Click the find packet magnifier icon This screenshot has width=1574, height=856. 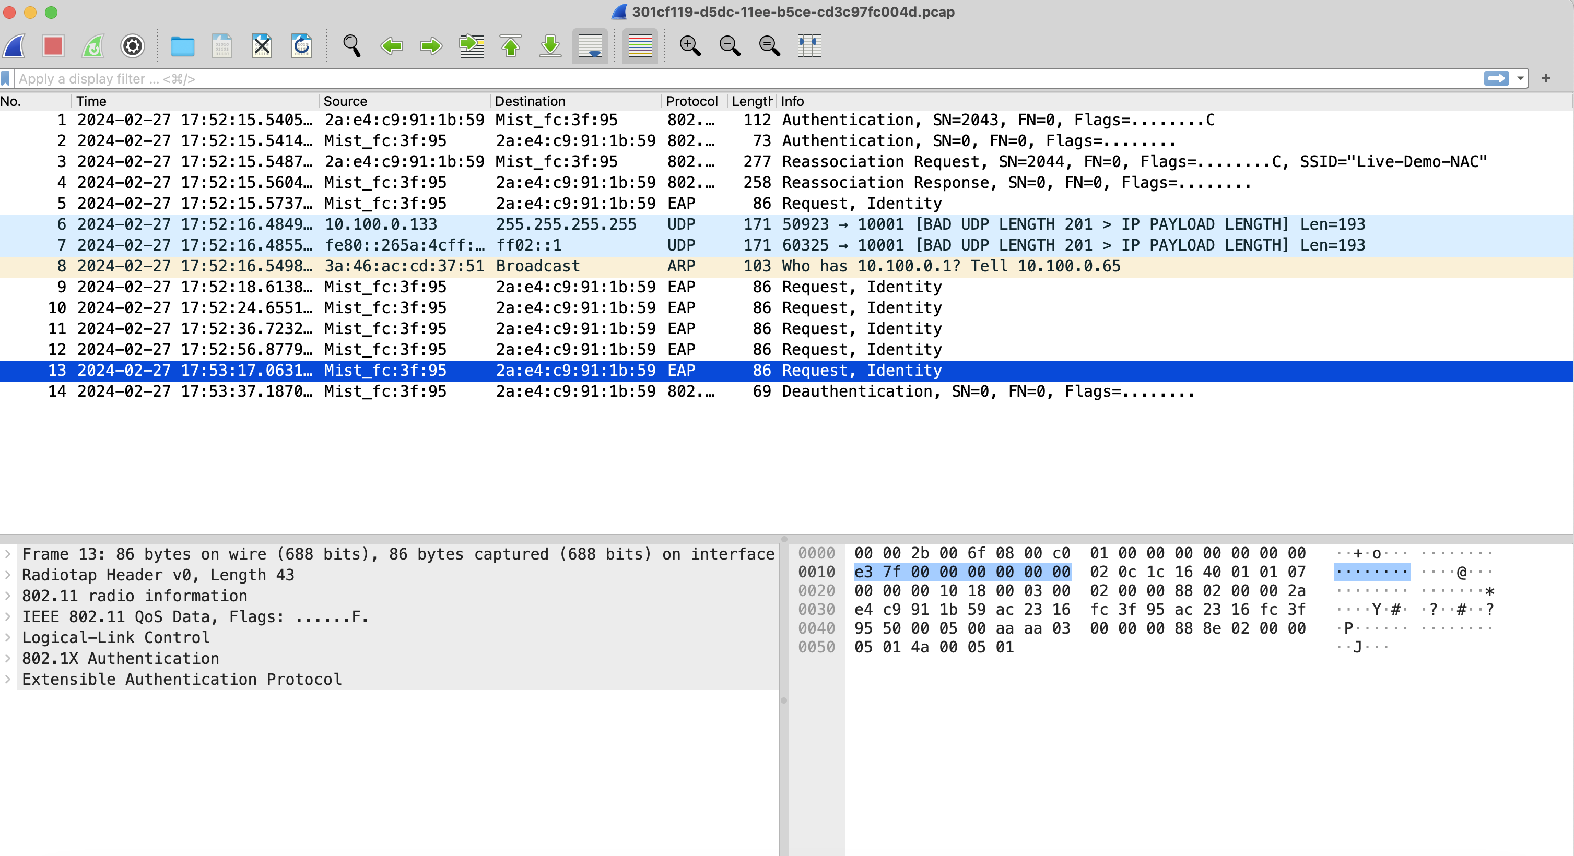point(351,46)
